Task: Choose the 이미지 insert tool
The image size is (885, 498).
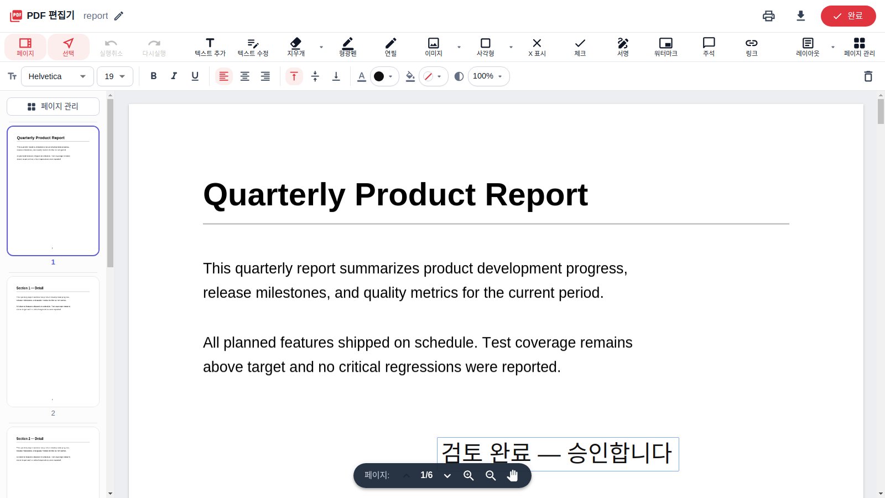Action: tap(434, 47)
